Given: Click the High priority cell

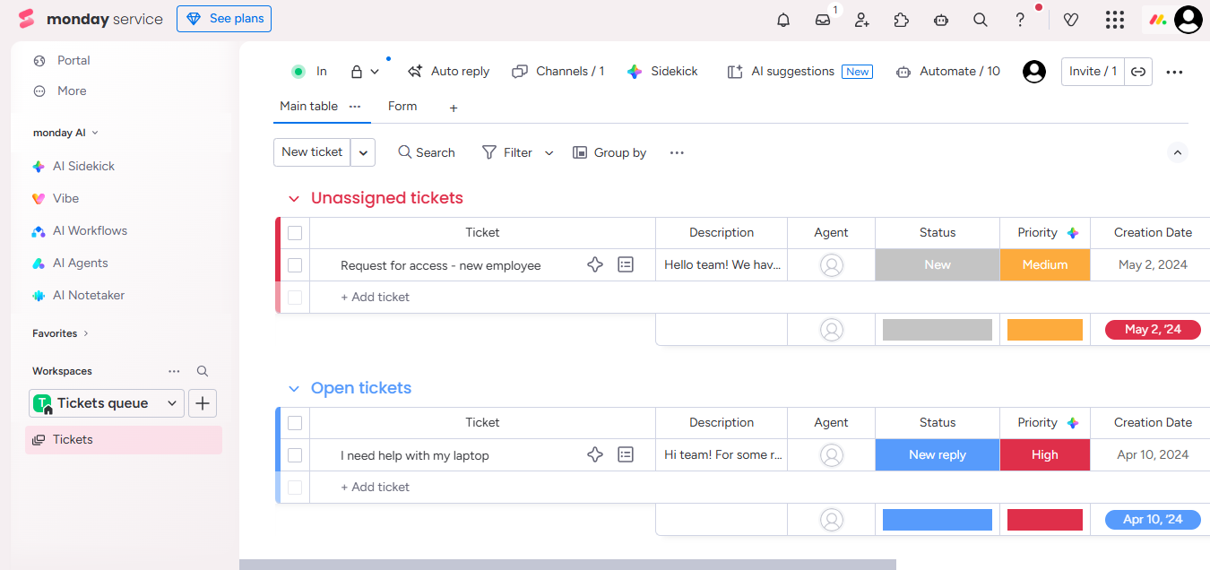Looking at the screenshot, I should [1045, 455].
